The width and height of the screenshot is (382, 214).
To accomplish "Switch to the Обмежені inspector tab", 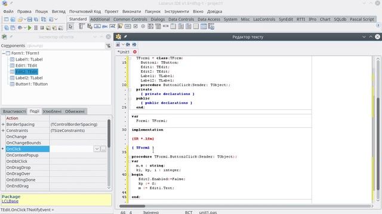I will (75, 111).
